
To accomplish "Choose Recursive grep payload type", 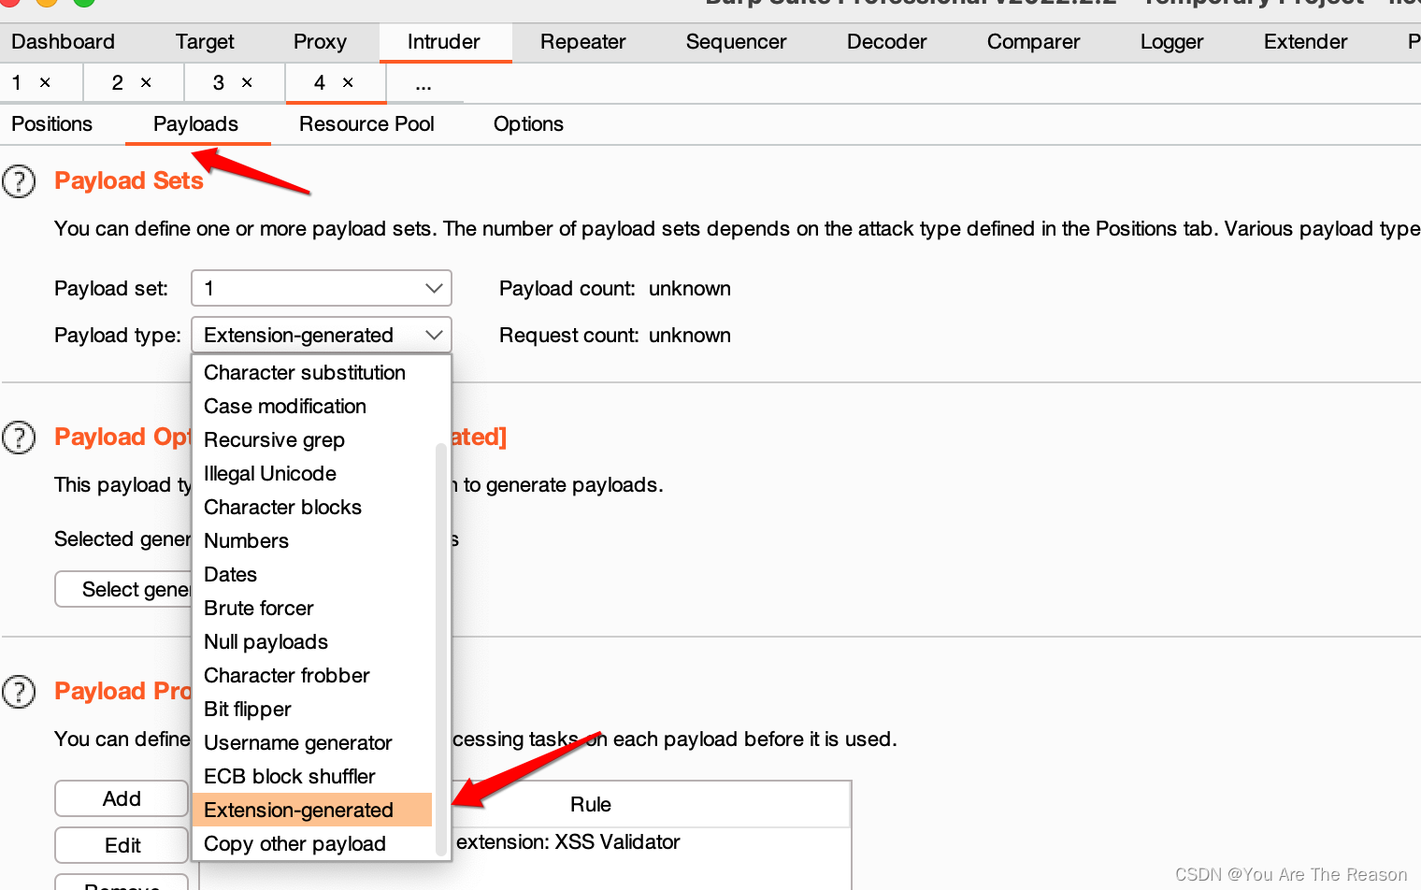I will tap(313, 439).
